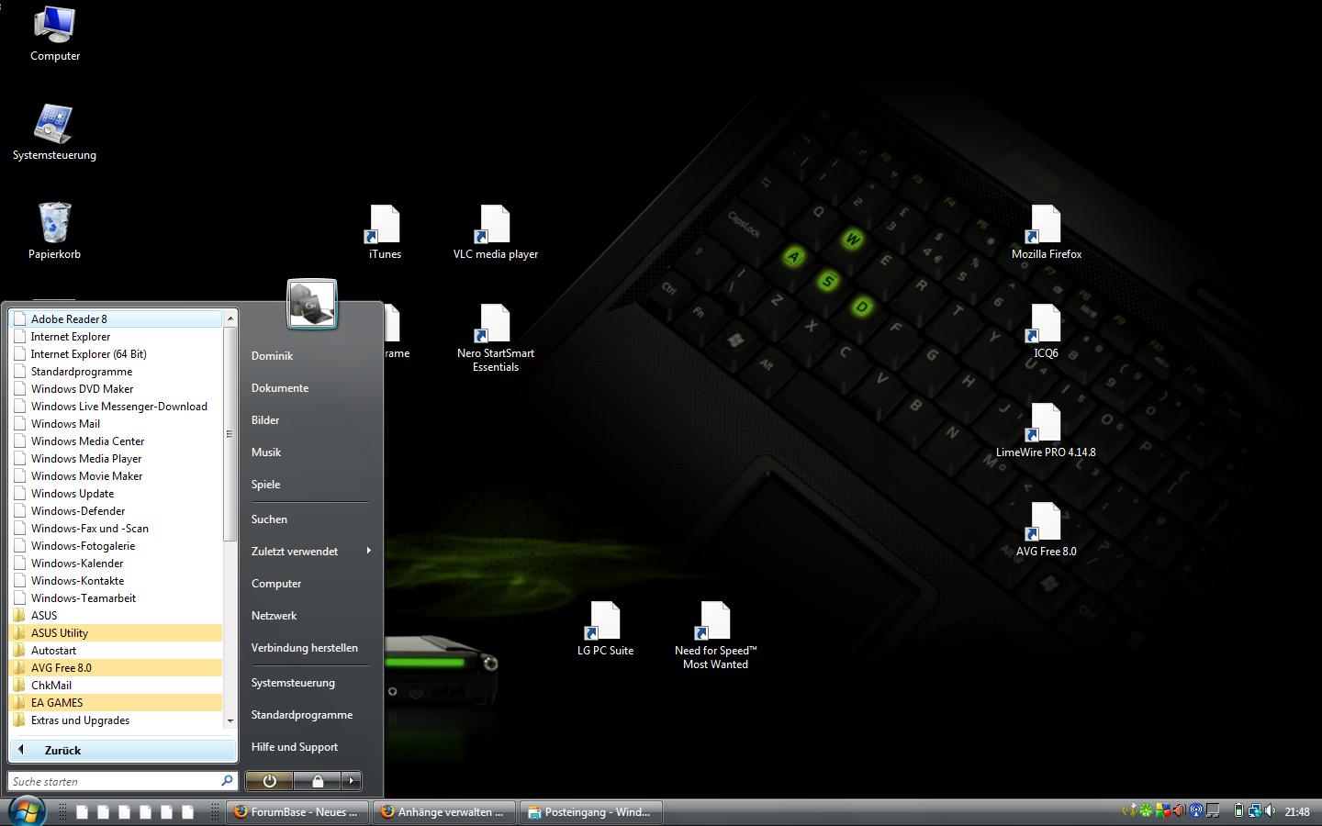The width and height of the screenshot is (1322, 826).
Task: Select Suchen in the Start menu
Action: click(x=269, y=519)
